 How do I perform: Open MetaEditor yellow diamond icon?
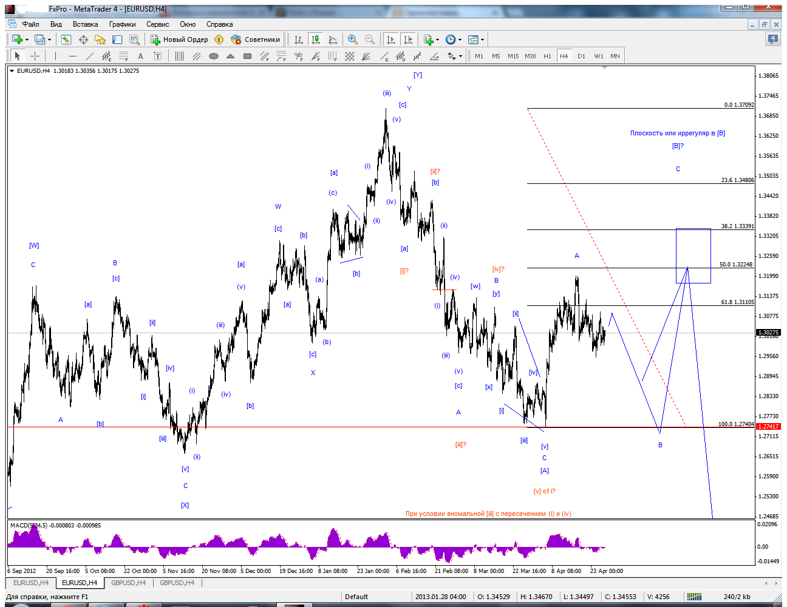(x=219, y=39)
